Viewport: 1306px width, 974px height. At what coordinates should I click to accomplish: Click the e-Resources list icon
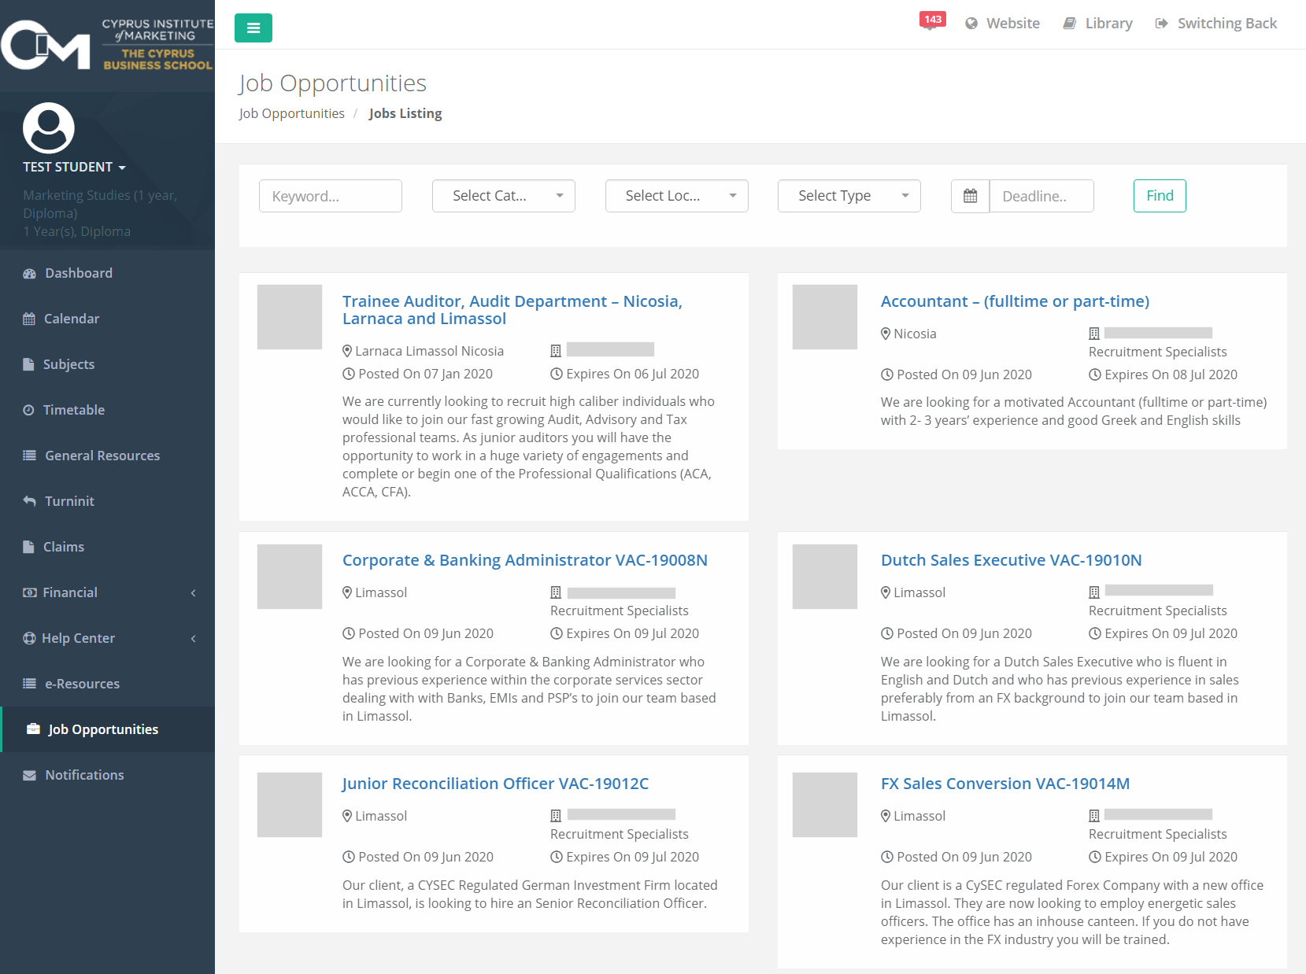(x=30, y=684)
